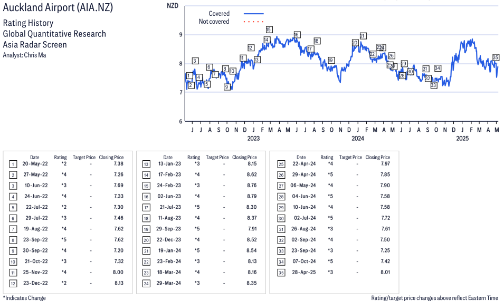The image size is (504, 301).
Task: Click the *Indicates Change footnote
Action: click(x=24, y=298)
